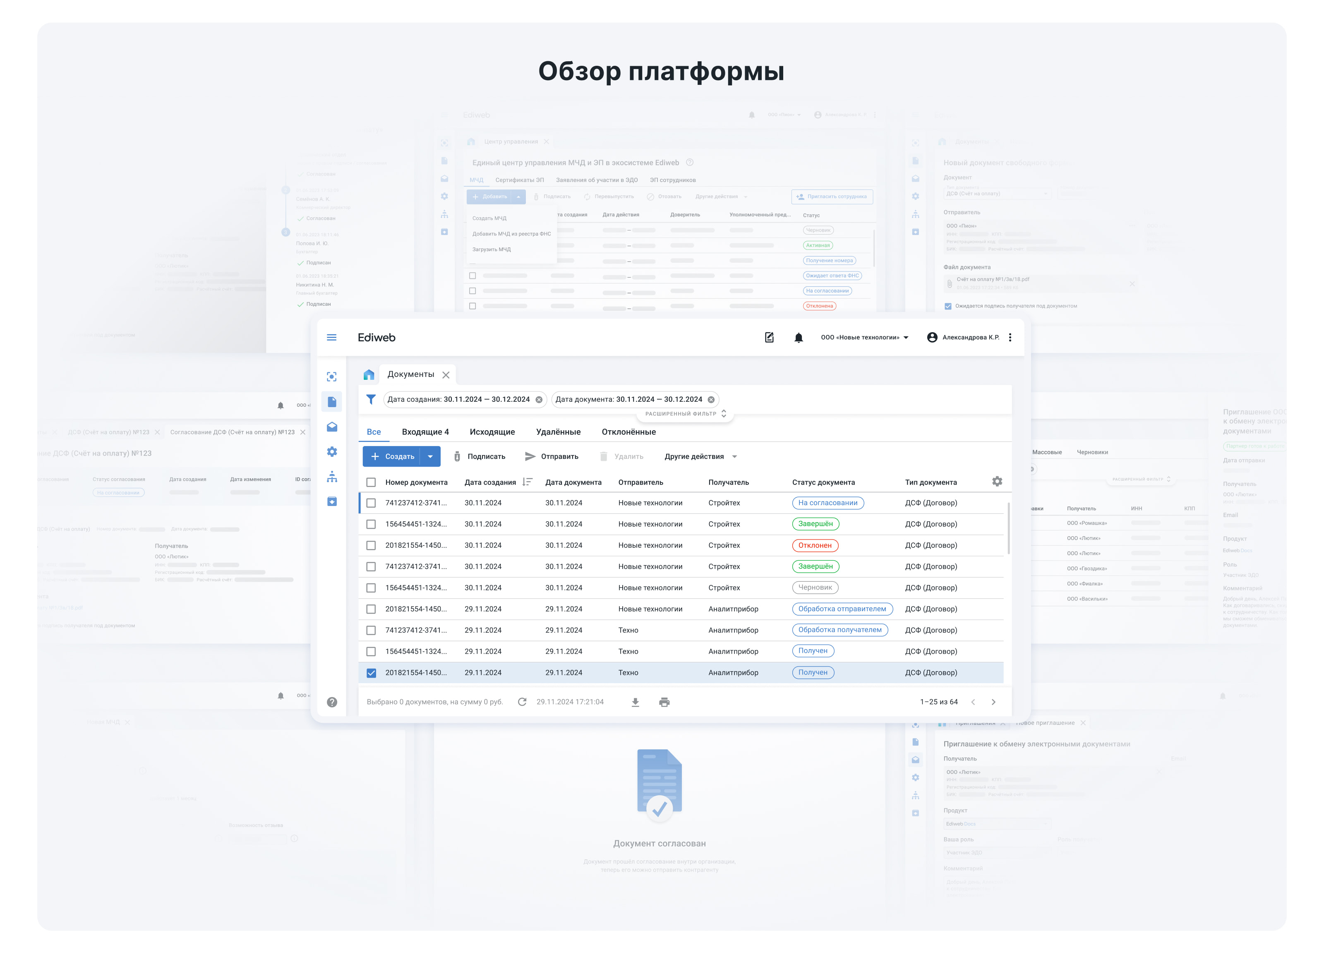This screenshot has width=1324, height=964.
Task: Switch to the Отклонённые tab
Action: [x=629, y=432]
